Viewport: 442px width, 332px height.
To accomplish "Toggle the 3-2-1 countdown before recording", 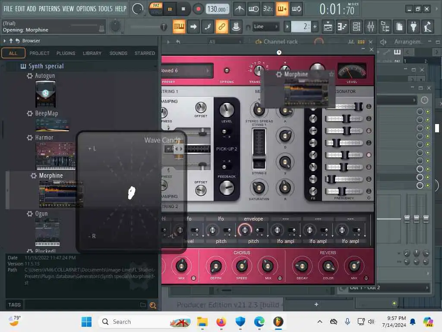I will pos(268,9).
